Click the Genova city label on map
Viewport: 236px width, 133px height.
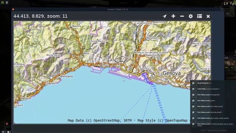[171, 73]
